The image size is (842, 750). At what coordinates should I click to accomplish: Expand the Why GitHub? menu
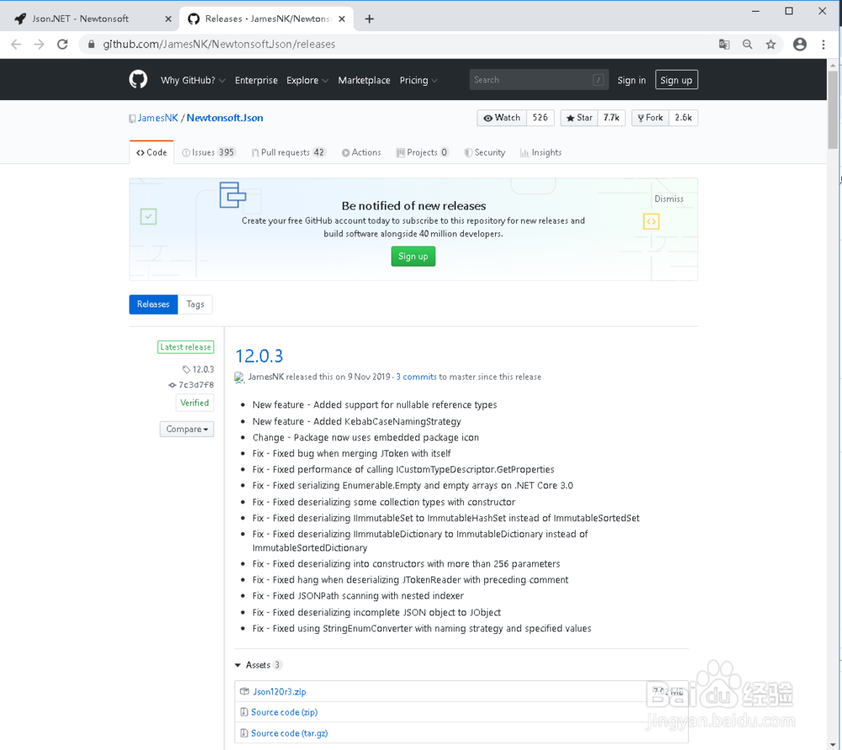tap(193, 80)
